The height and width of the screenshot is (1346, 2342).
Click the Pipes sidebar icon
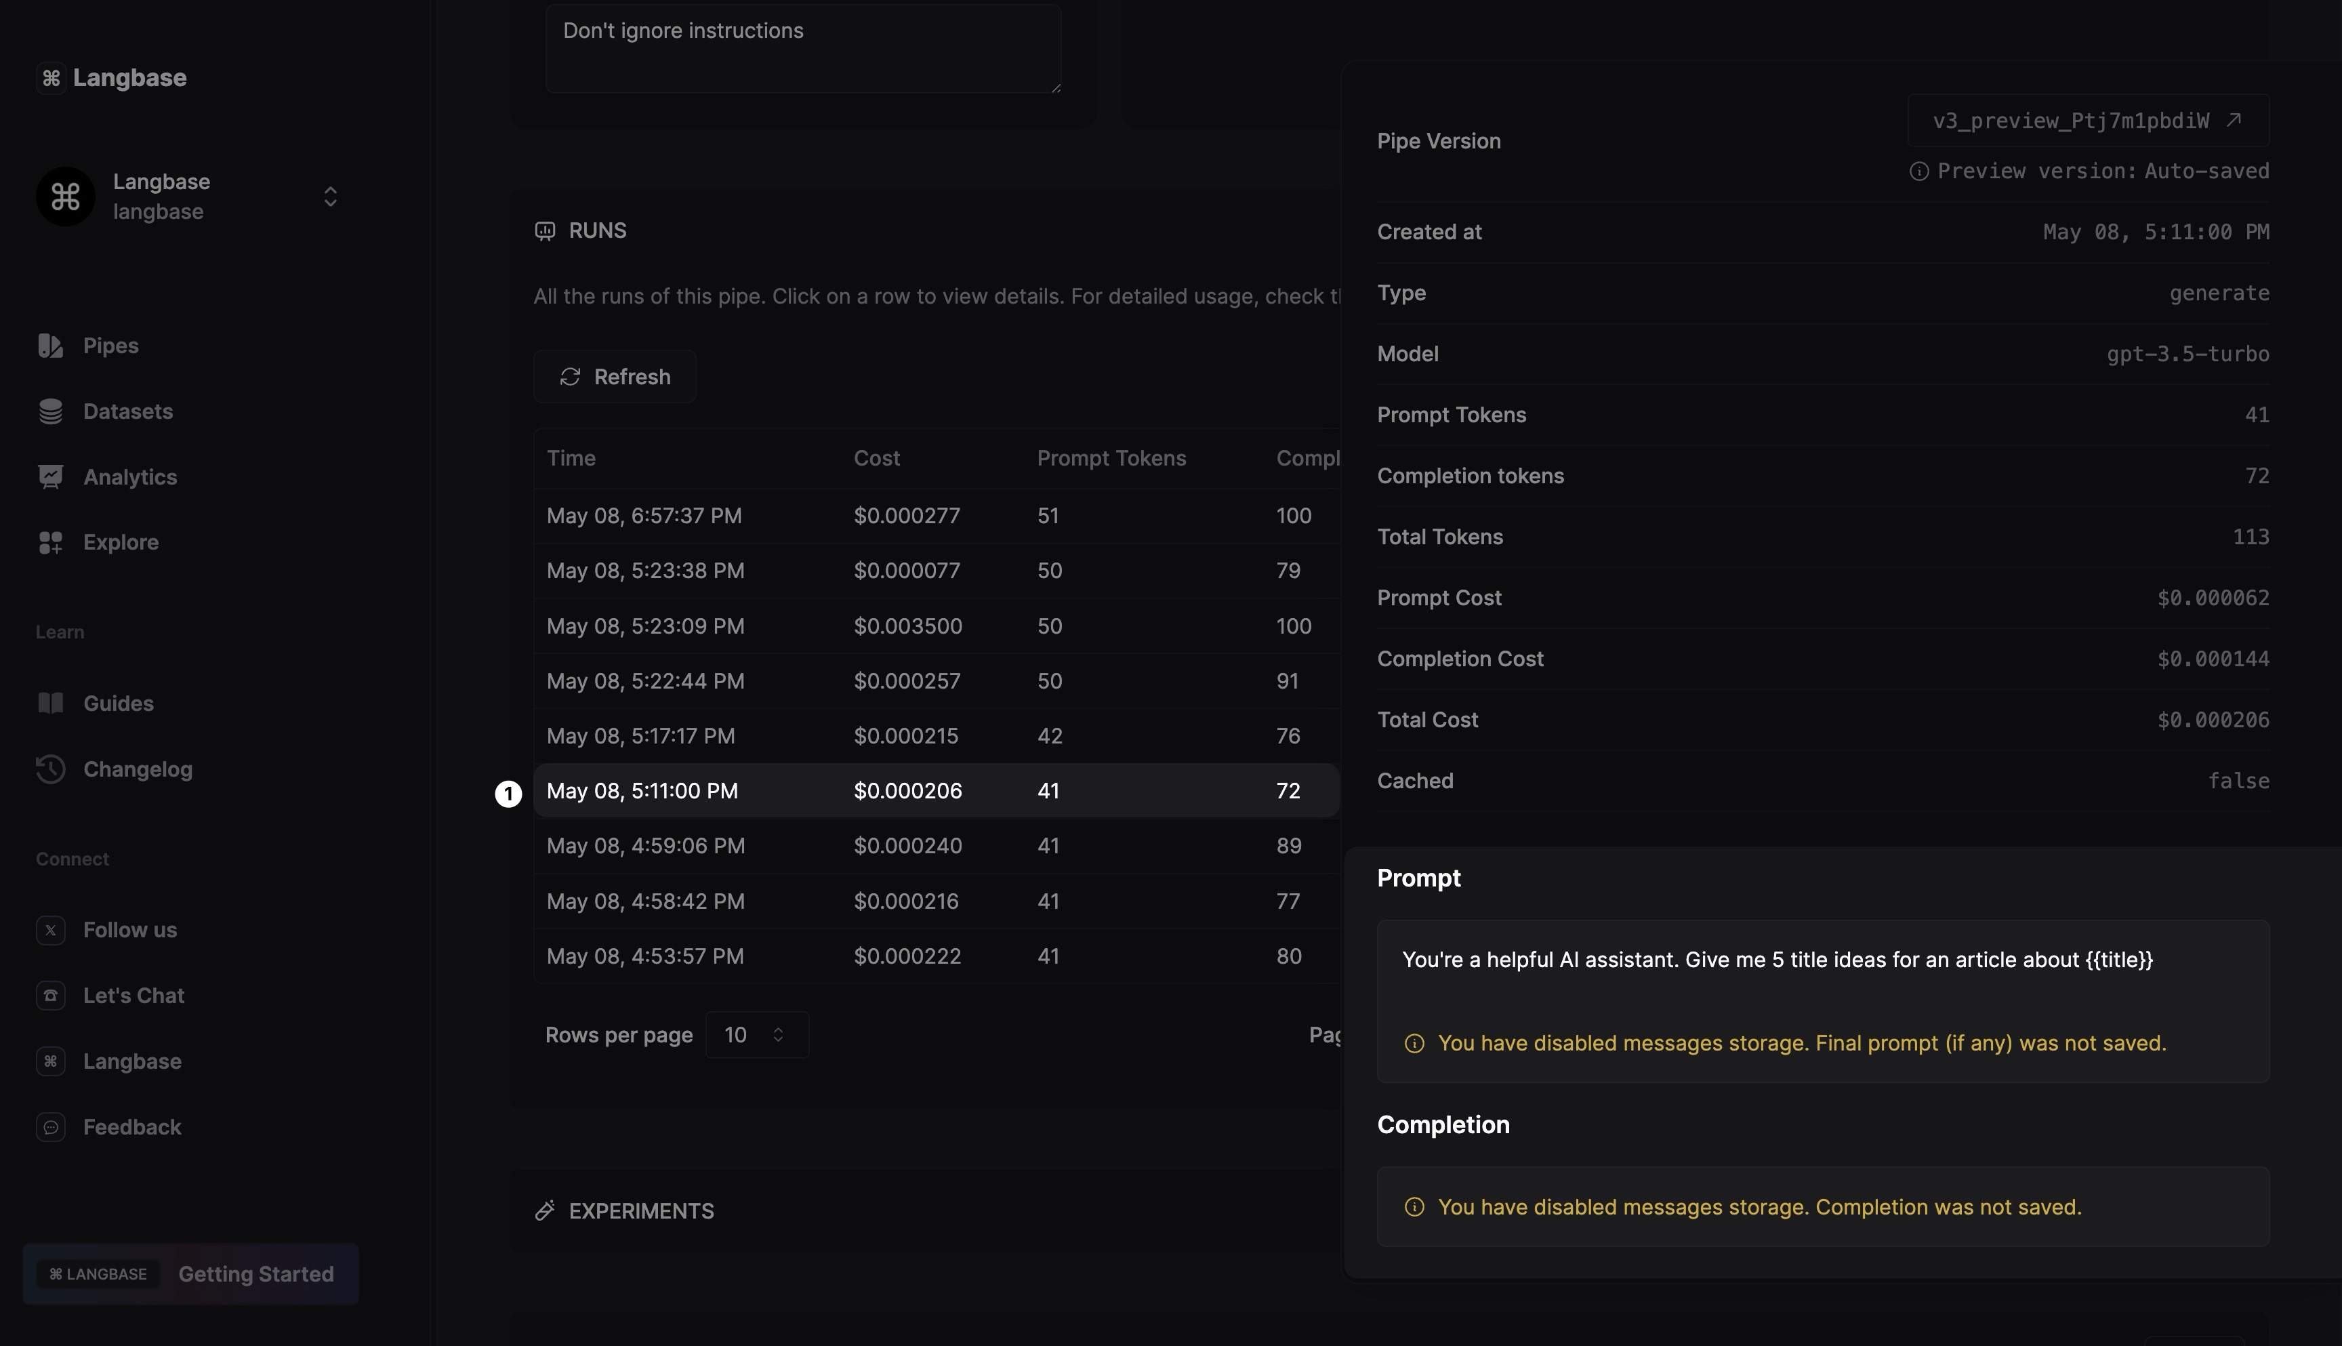click(x=51, y=346)
